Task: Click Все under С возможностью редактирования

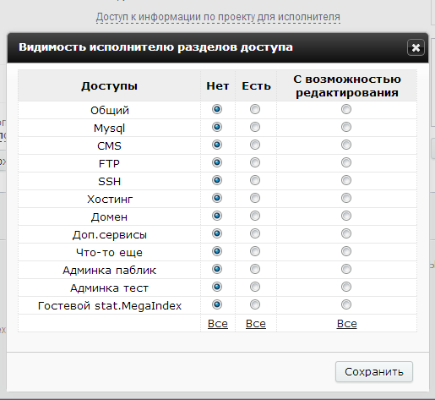Action: 346,324
